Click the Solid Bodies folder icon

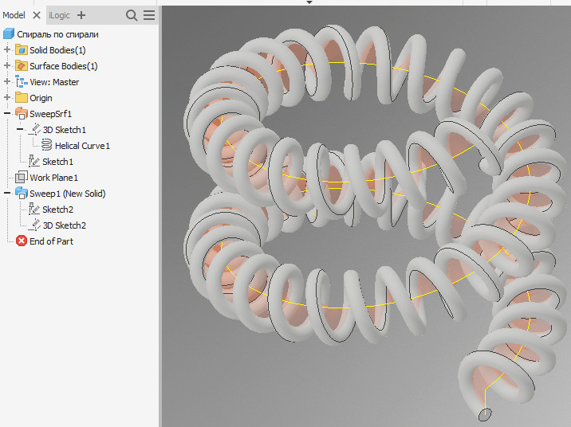(22, 50)
